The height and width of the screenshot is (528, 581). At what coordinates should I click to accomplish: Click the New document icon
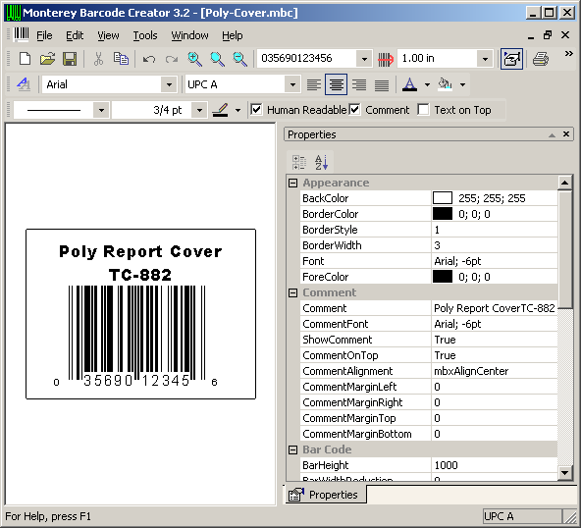coord(25,59)
